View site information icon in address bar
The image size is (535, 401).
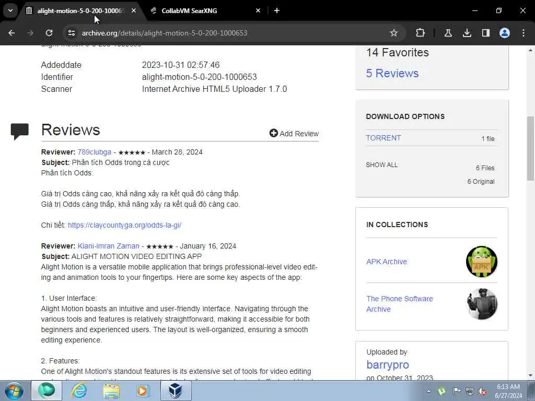(71, 33)
